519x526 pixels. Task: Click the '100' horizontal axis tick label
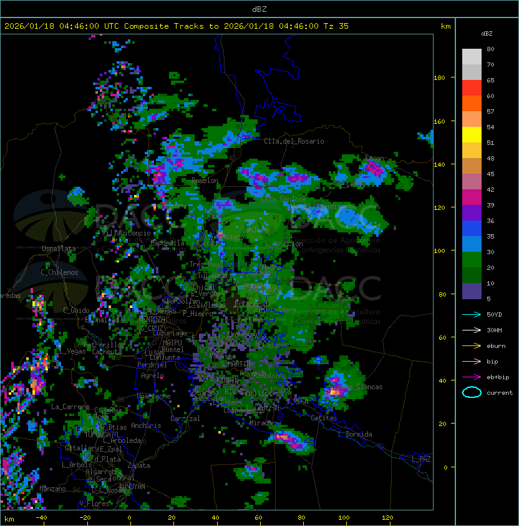pyautogui.click(x=344, y=517)
